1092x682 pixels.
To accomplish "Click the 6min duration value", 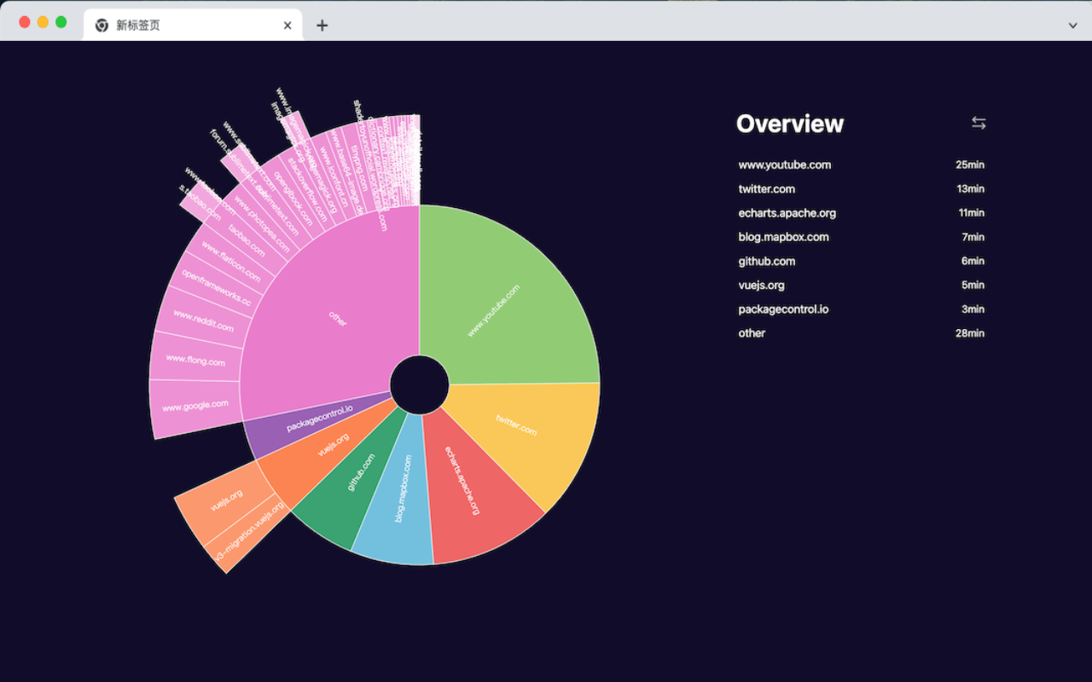I will [973, 262].
